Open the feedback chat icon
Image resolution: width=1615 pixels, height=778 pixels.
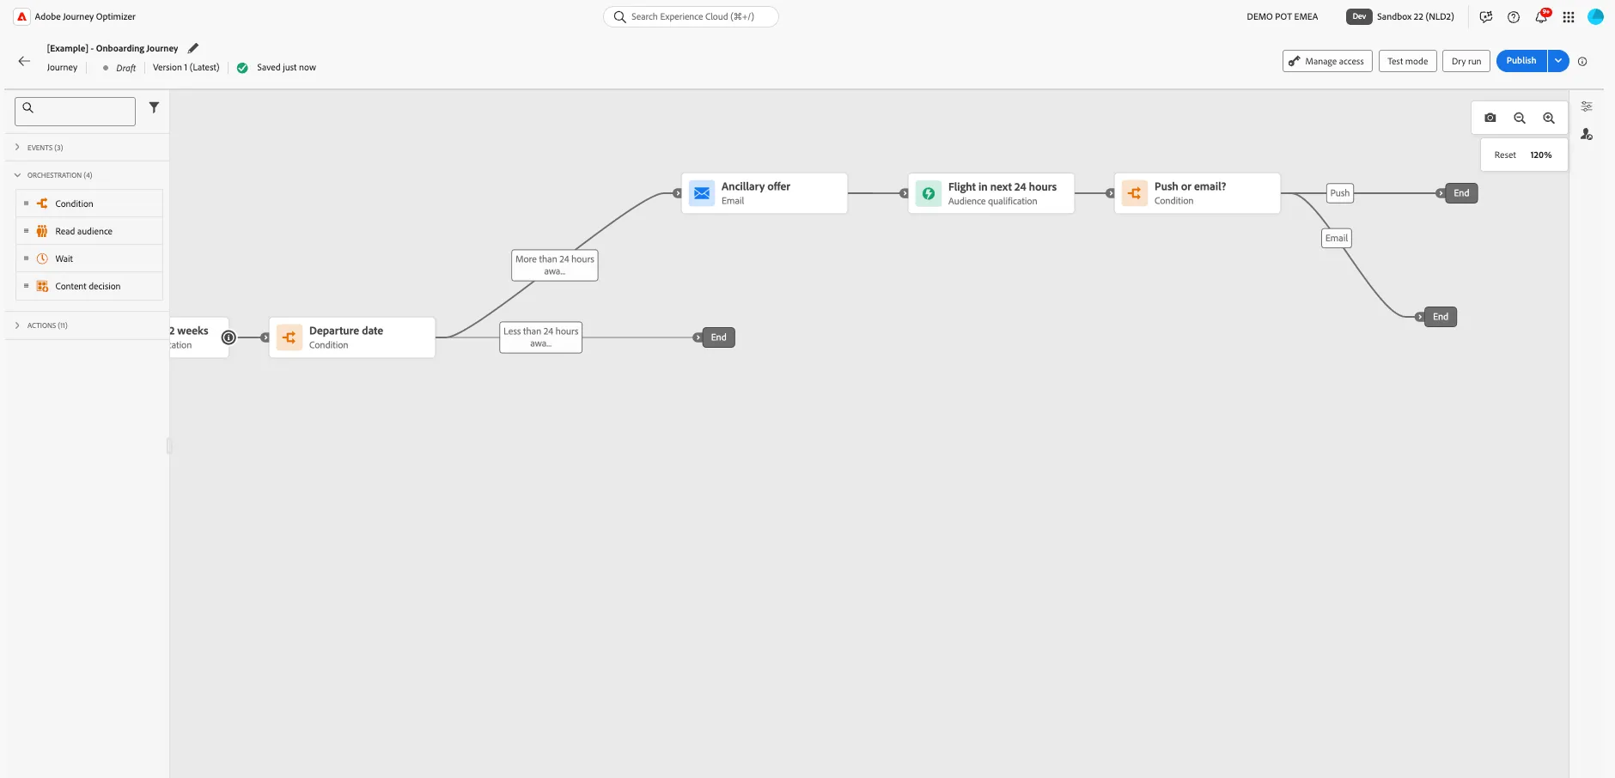point(1486,16)
